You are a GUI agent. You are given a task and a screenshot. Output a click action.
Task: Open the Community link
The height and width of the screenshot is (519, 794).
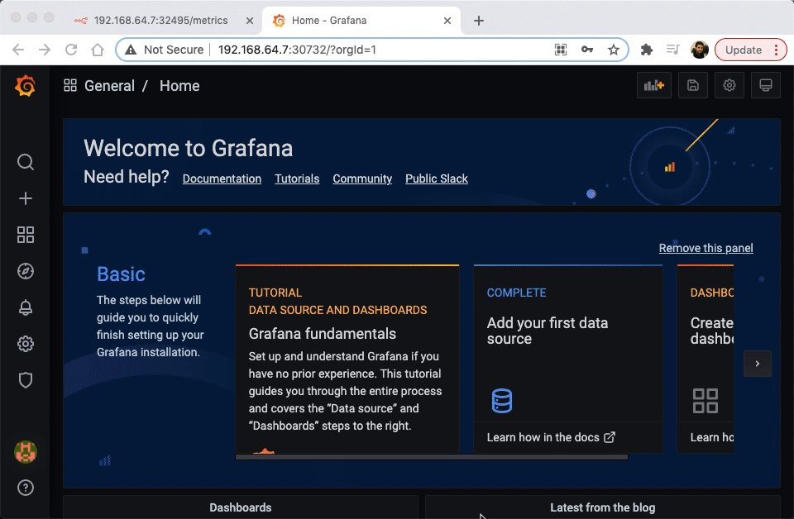click(362, 179)
